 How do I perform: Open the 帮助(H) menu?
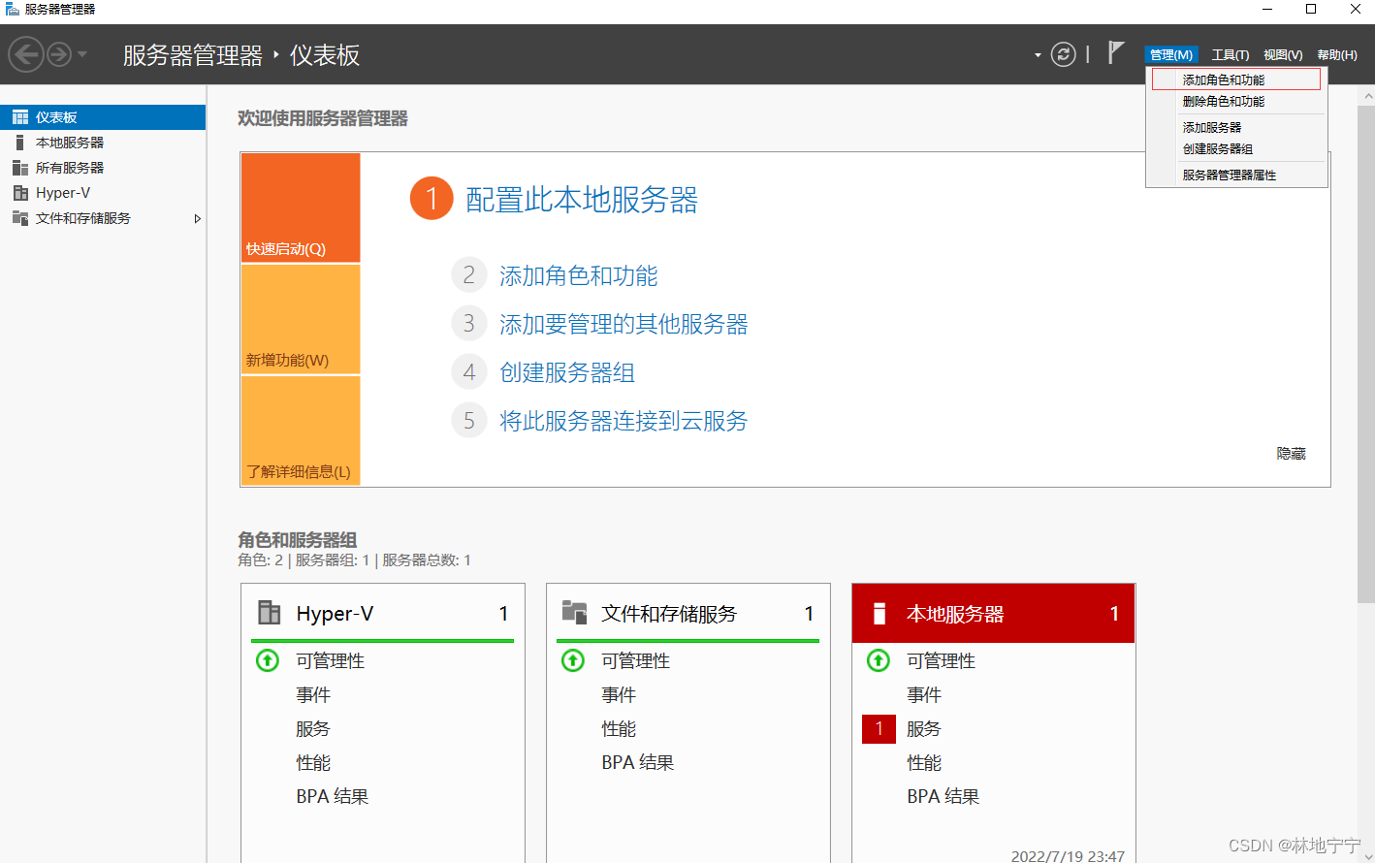pyautogui.click(x=1337, y=55)
